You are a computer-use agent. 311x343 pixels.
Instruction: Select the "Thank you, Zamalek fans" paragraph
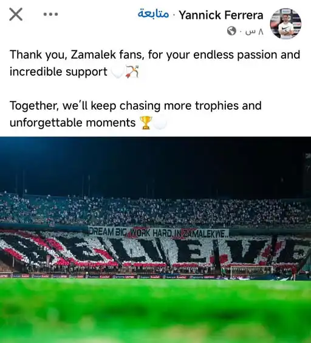(x=155, y=63)
